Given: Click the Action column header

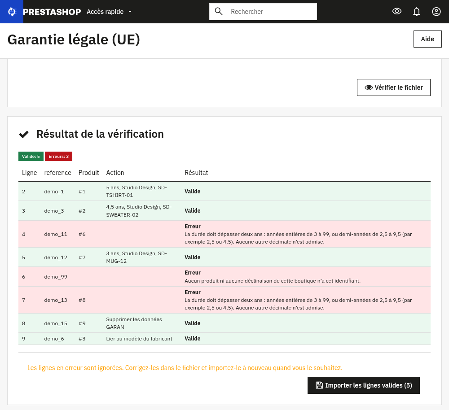Looking at the screenshot, I should pyautogui.click(x=115, y=173).
